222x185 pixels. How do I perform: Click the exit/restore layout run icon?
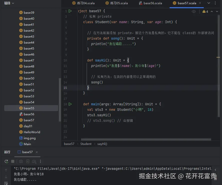pyautogui.click(x=28, y=161)
